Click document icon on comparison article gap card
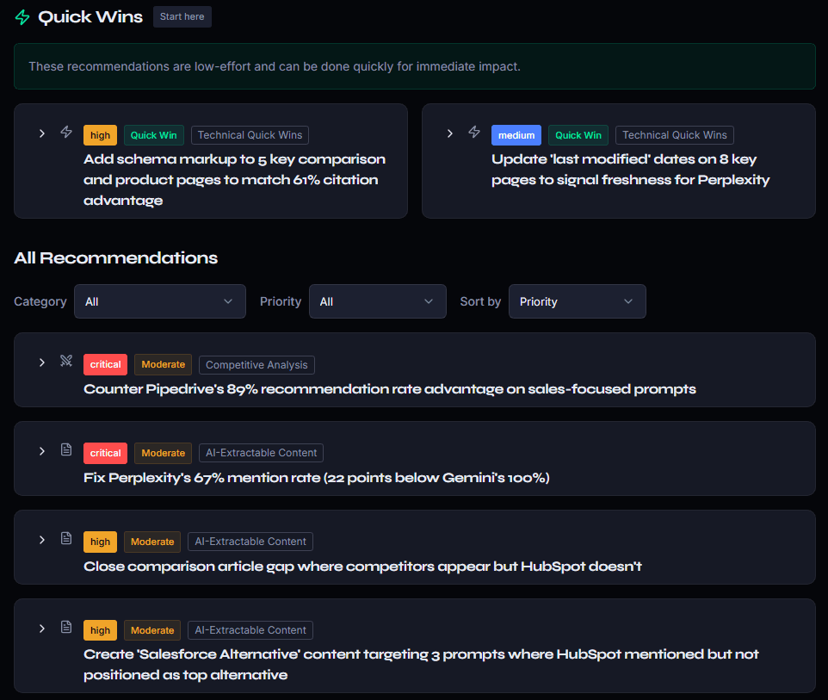Screen dimensions: 828x700 pyautogui.click(x=66, y=538)
